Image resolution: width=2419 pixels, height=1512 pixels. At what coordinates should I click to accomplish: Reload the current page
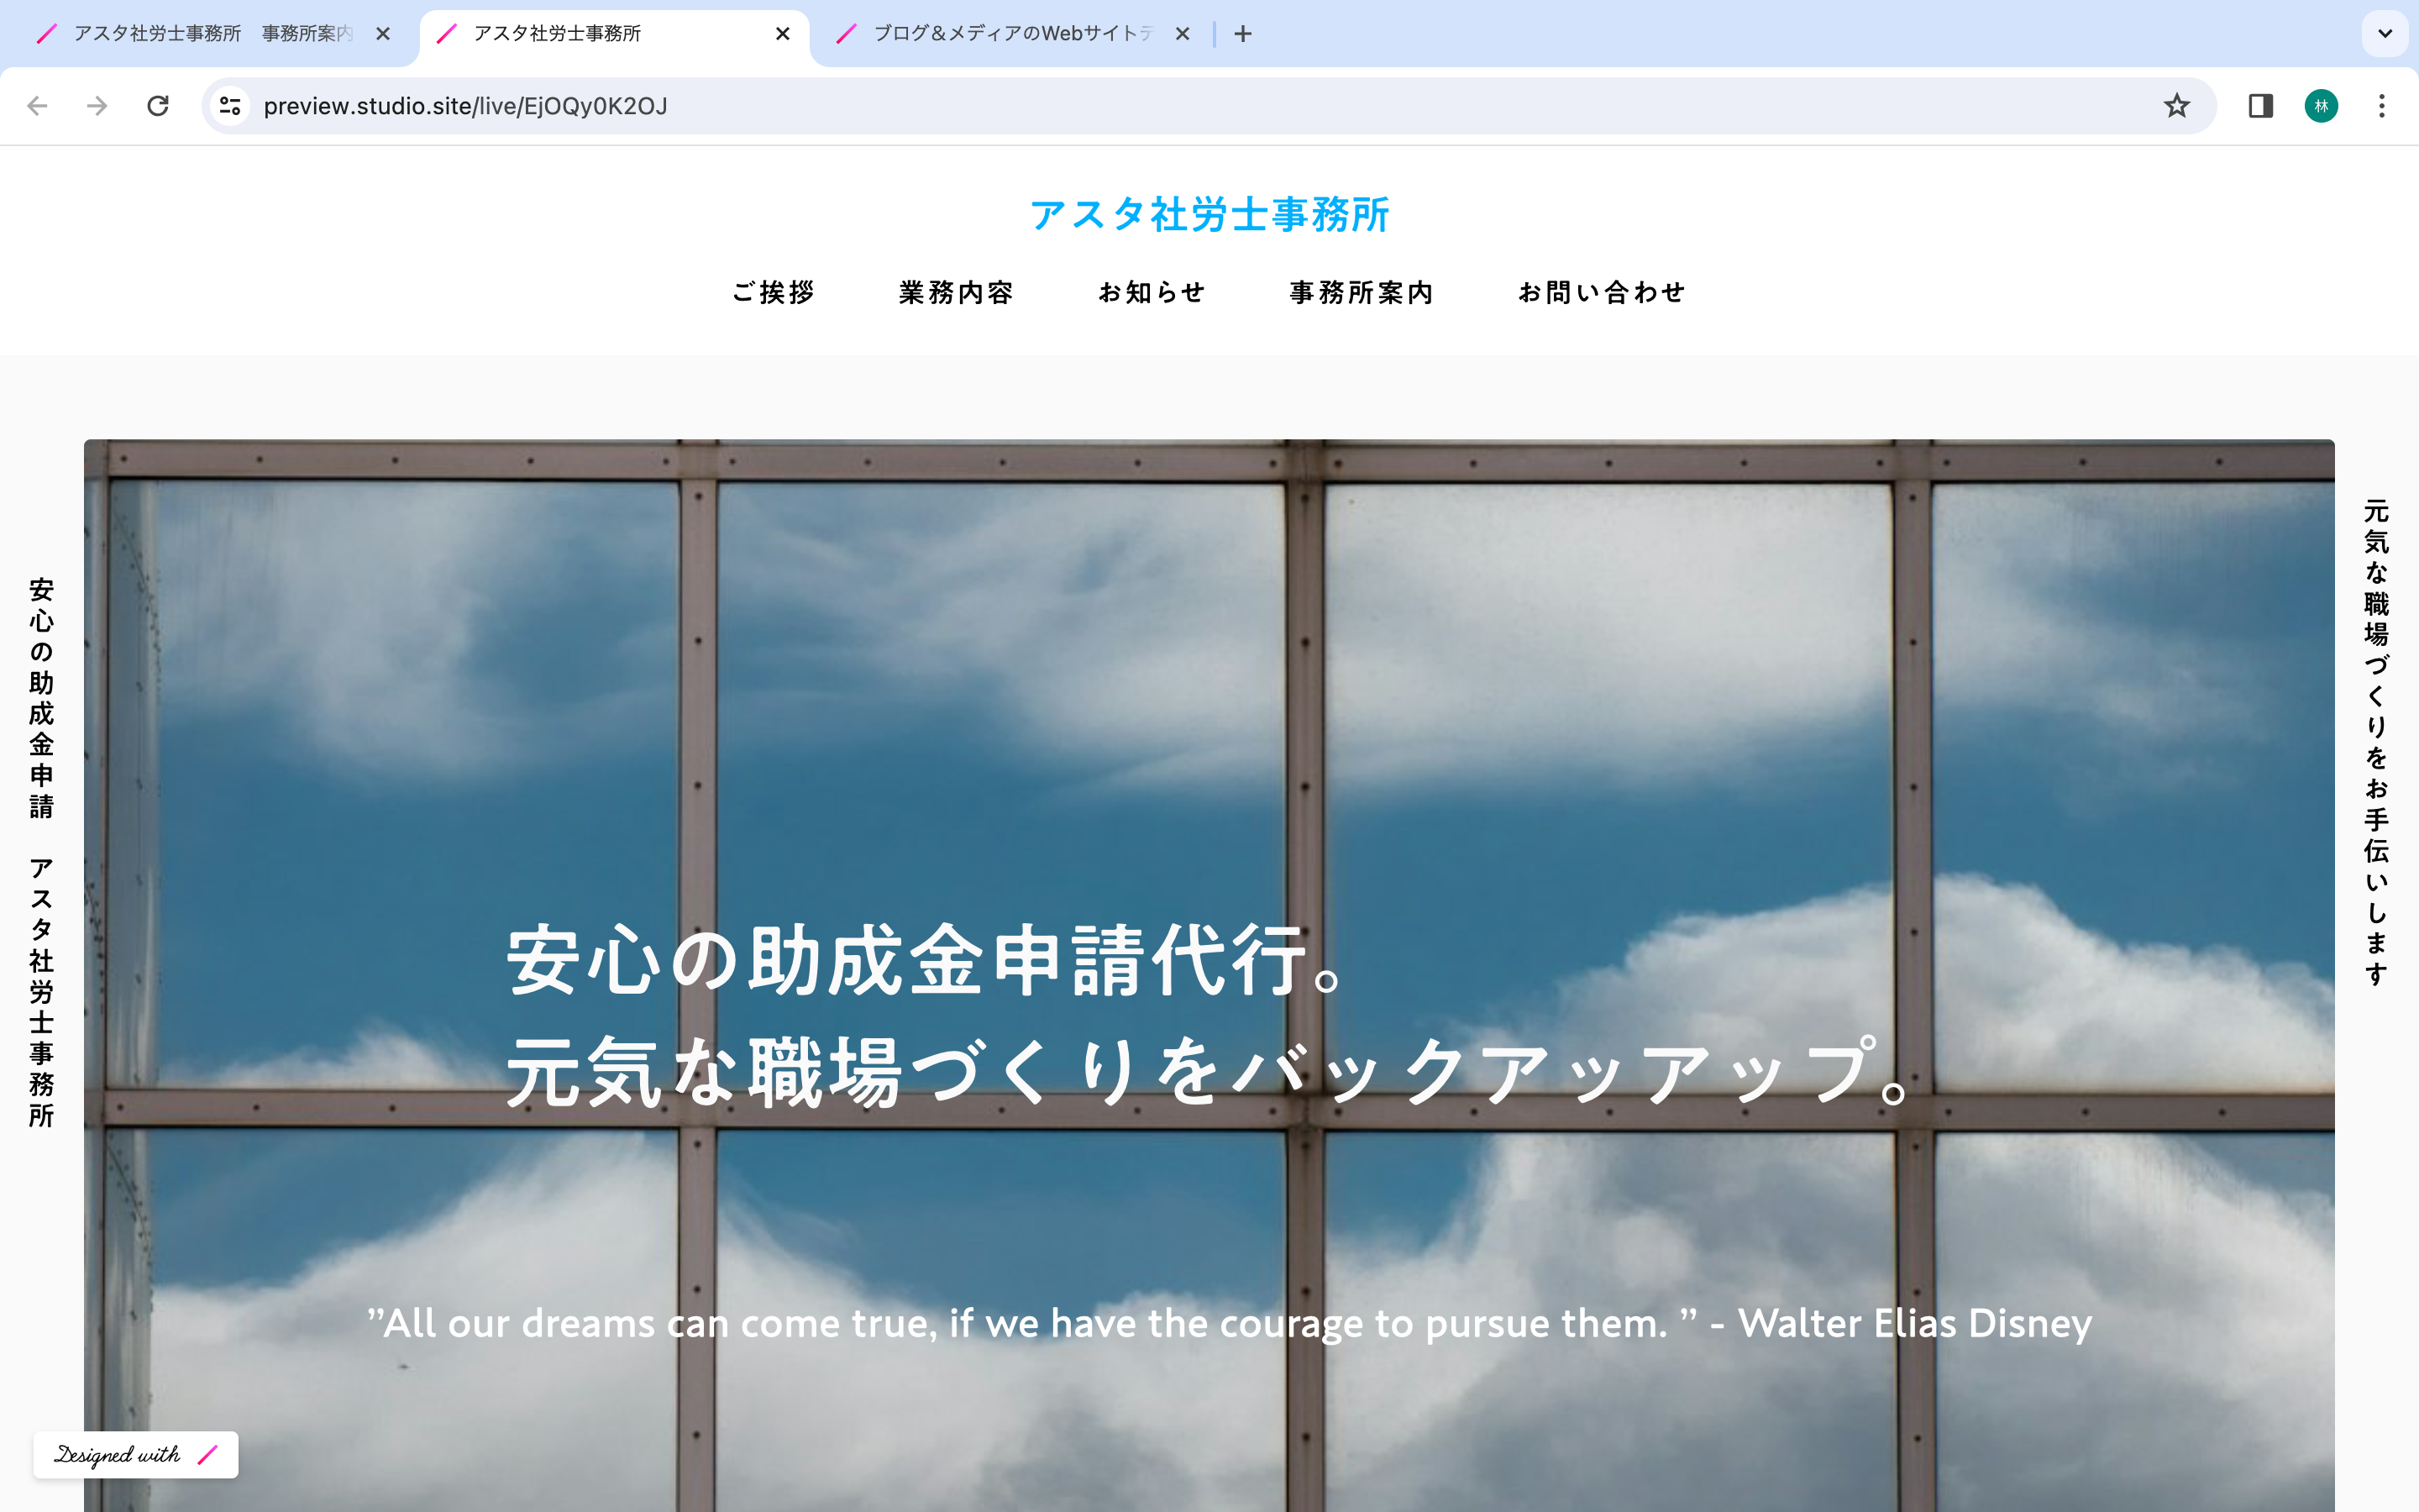tap(158, 106)
